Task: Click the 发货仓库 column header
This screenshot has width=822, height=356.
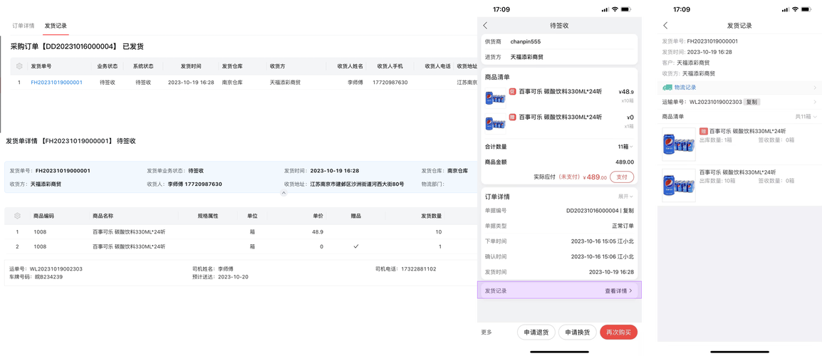Action: click(x=232, y=67)
